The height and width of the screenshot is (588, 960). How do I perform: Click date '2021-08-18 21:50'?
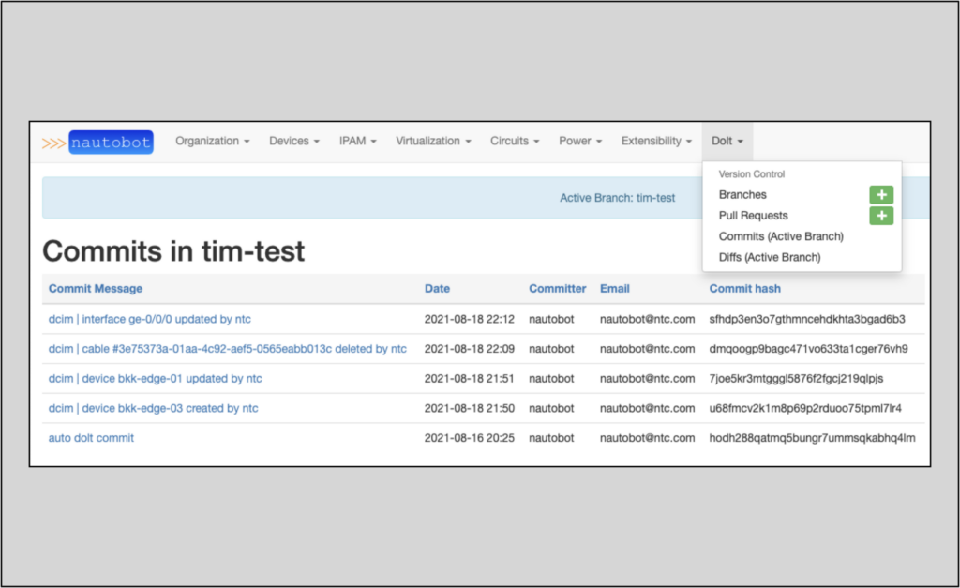(470, 408)
